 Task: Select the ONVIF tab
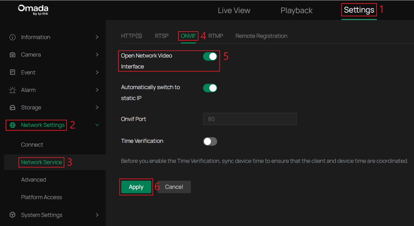pyautogui.click(x=188, y=36)
